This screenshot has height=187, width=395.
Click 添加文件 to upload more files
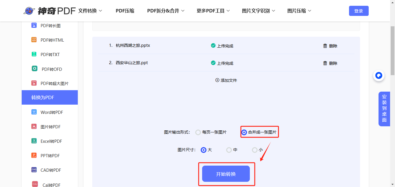[x=226, y=80]
